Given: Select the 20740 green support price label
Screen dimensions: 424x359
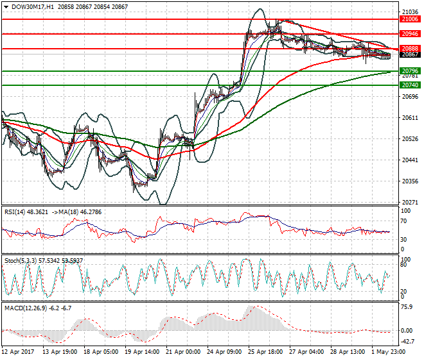Looking at the screenshot, I should tap(411, 85).
